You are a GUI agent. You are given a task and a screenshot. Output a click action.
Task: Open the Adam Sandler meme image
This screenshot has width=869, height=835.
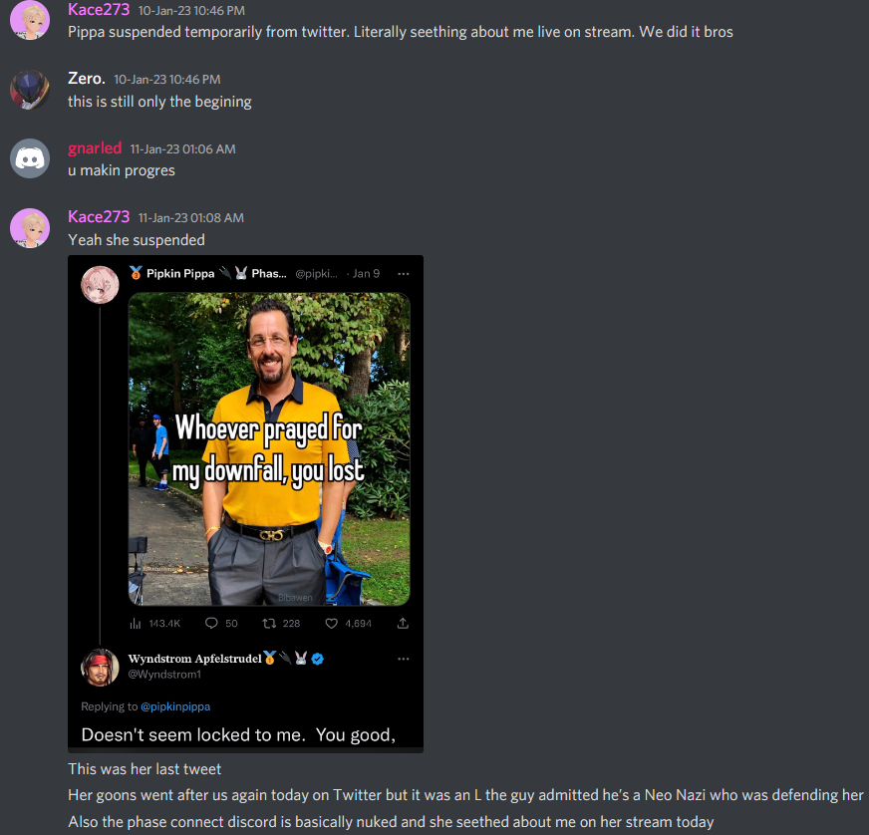(269, 448)
